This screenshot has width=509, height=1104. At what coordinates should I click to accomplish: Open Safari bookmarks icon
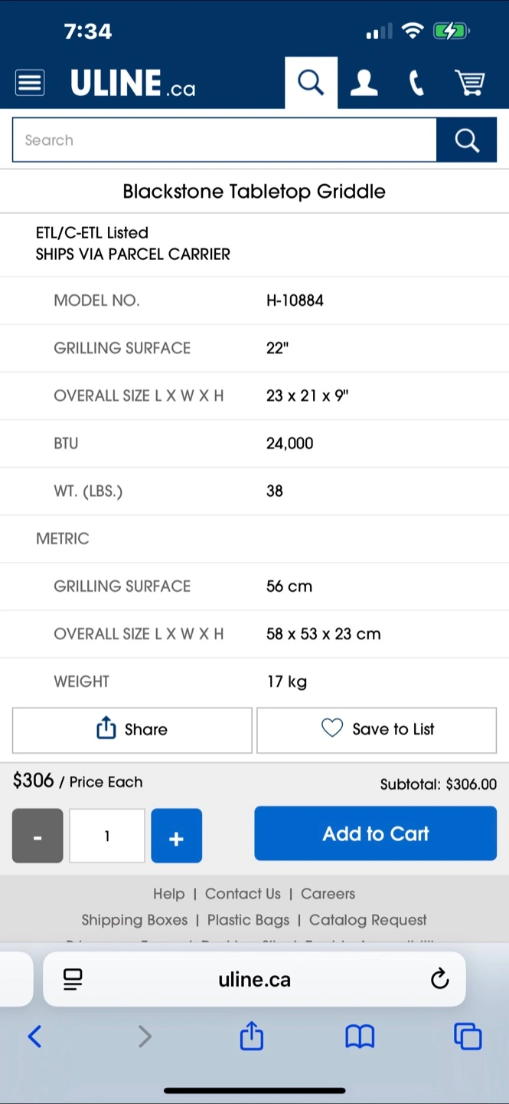(x=360, y=1037)
